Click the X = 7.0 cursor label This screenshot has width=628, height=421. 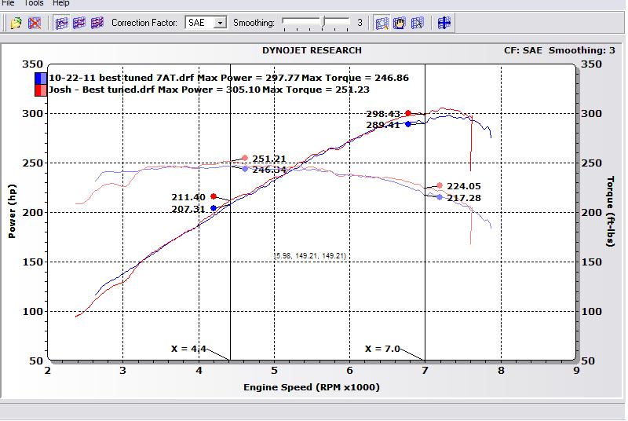click(x=382, y=349)
